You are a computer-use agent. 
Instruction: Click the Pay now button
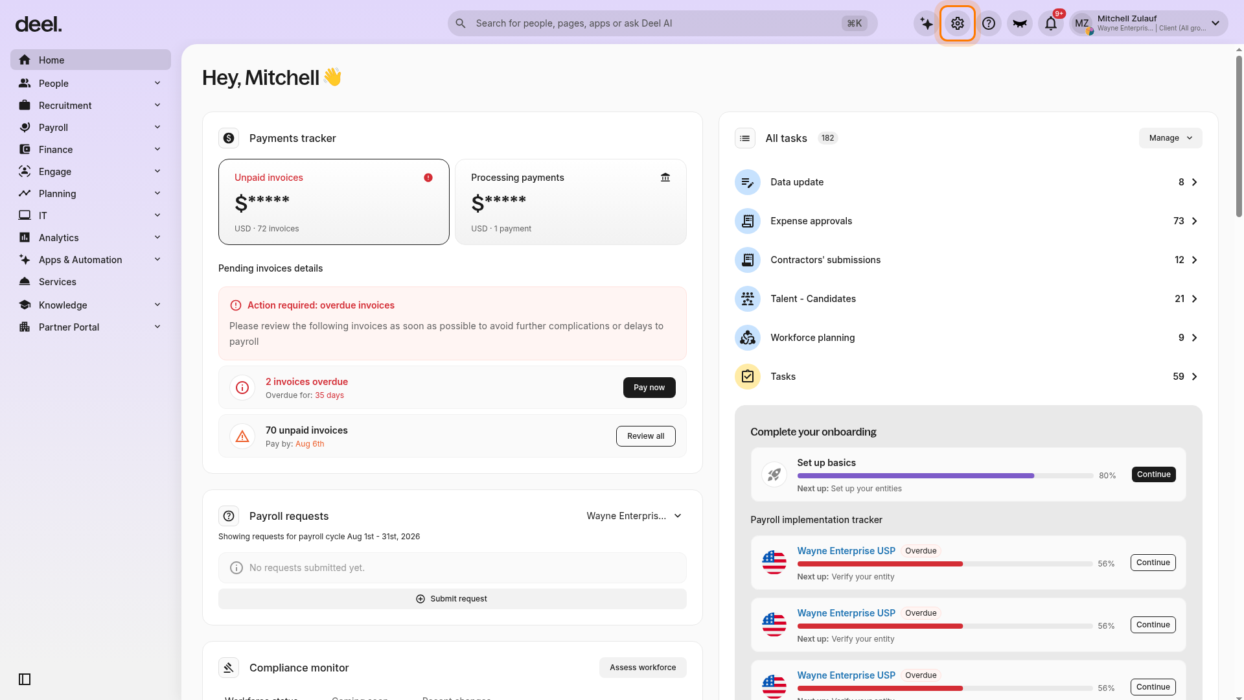pyautogui.click(x=649, y=388)
